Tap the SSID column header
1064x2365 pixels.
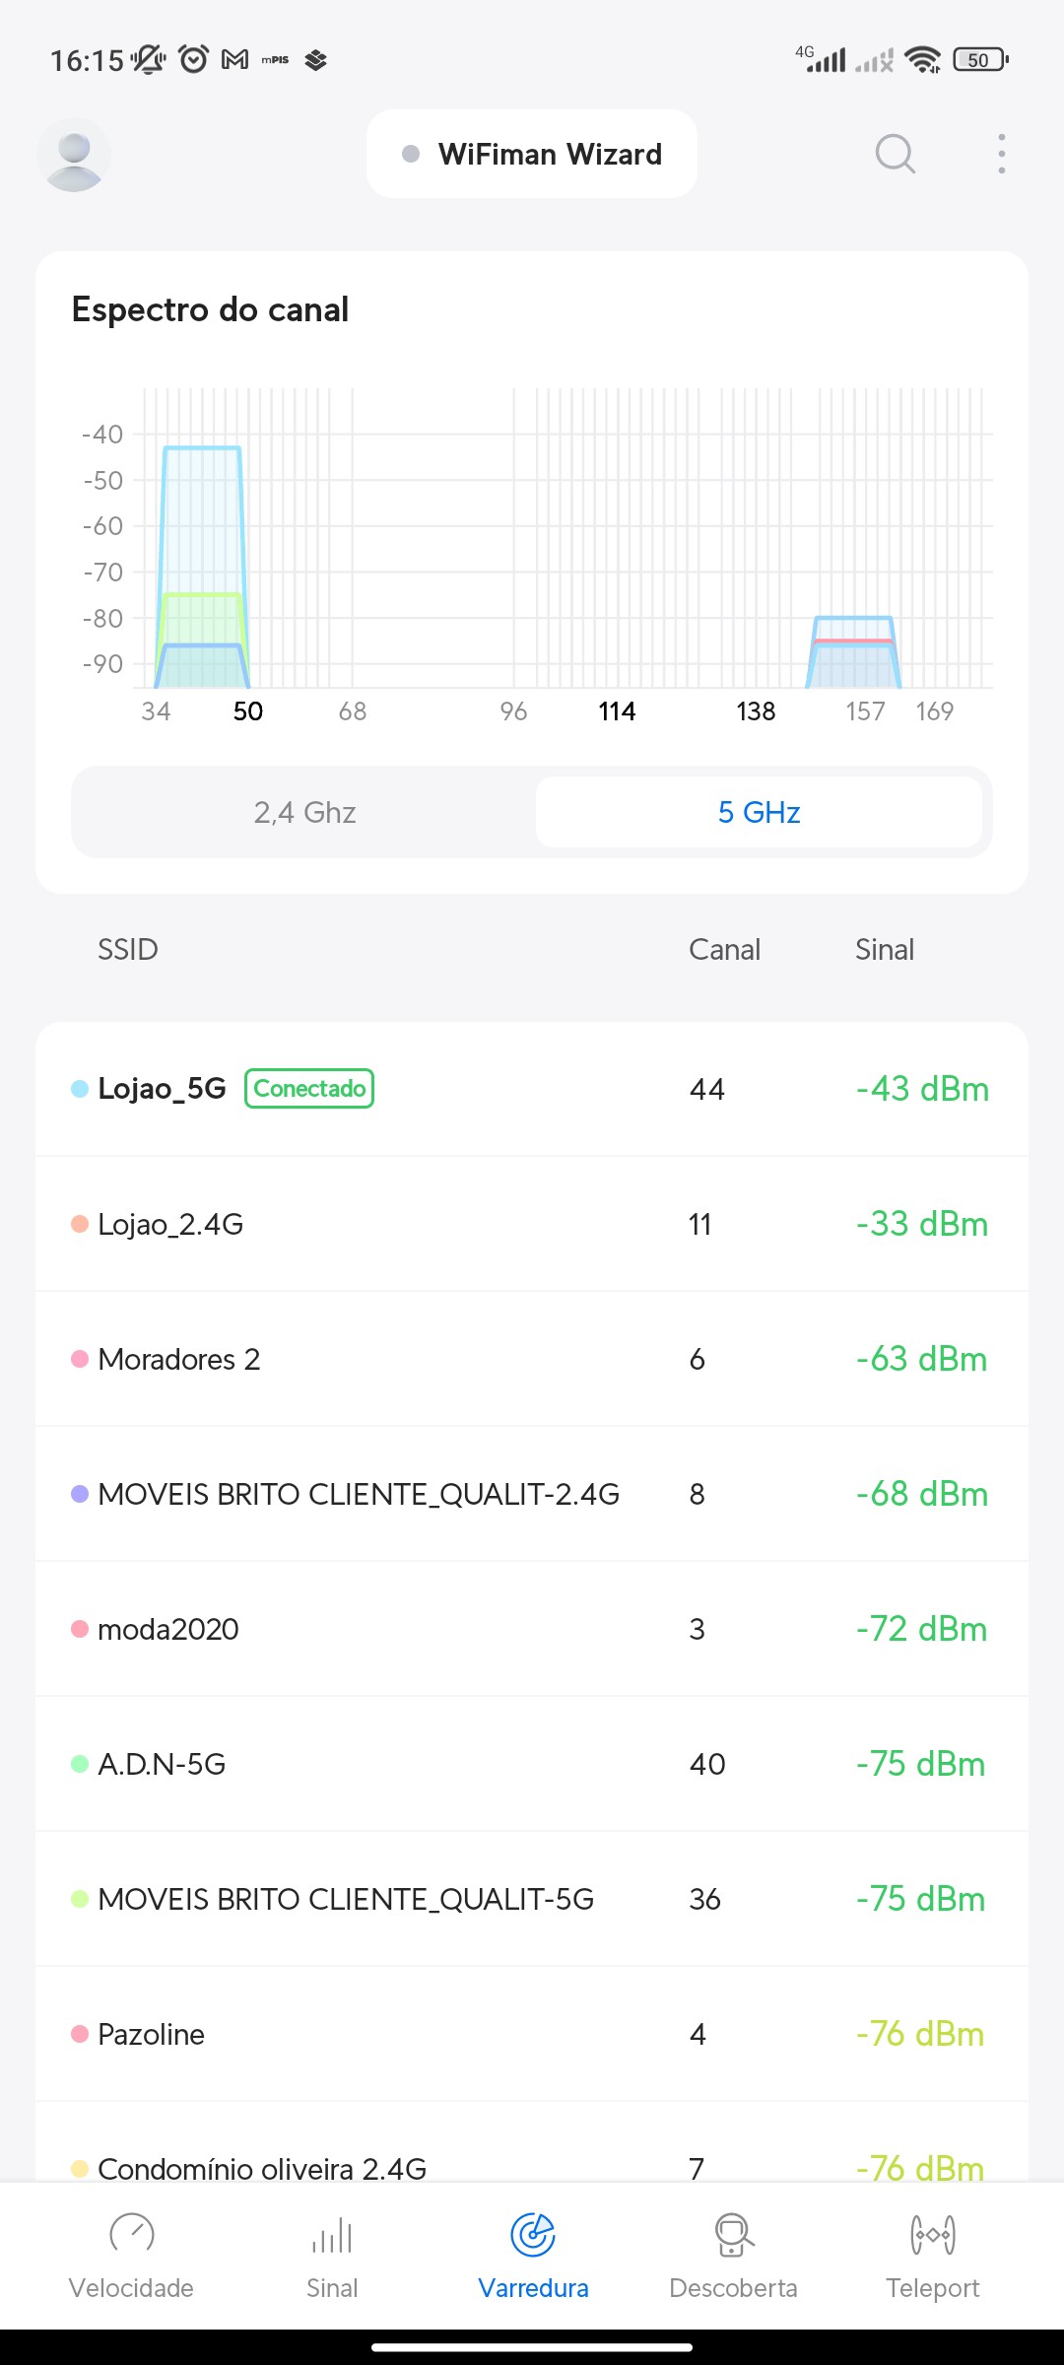tap(128, 949)
